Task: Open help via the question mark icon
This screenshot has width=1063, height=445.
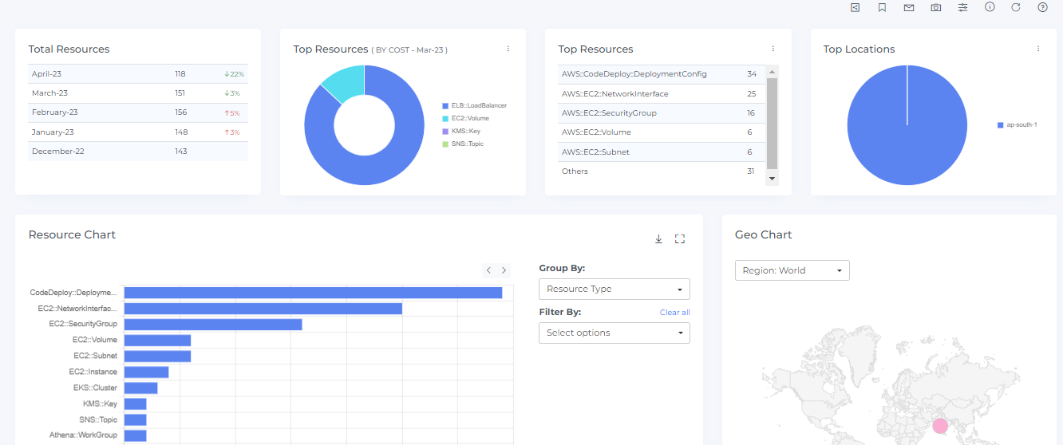Action: click(1042, 7)
